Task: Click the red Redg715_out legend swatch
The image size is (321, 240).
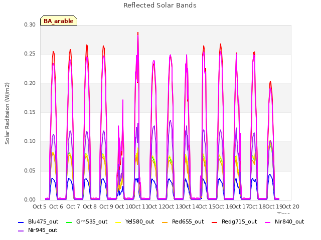Action: click(214, 222)
